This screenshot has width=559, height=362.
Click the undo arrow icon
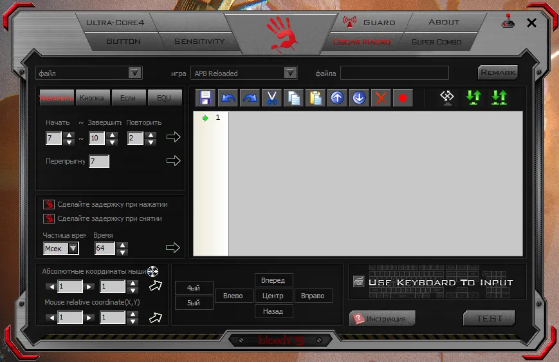(x=228, y=98)
